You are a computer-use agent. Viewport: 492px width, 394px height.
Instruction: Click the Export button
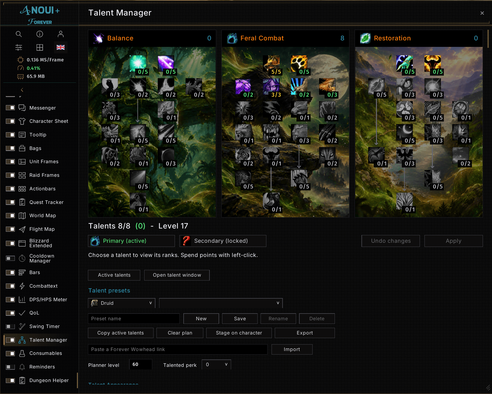point(305,333)
